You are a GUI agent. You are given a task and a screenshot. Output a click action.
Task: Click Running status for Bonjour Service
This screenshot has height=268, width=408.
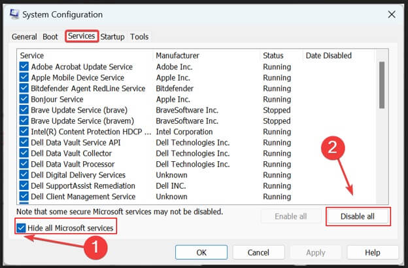coord(277,99)
